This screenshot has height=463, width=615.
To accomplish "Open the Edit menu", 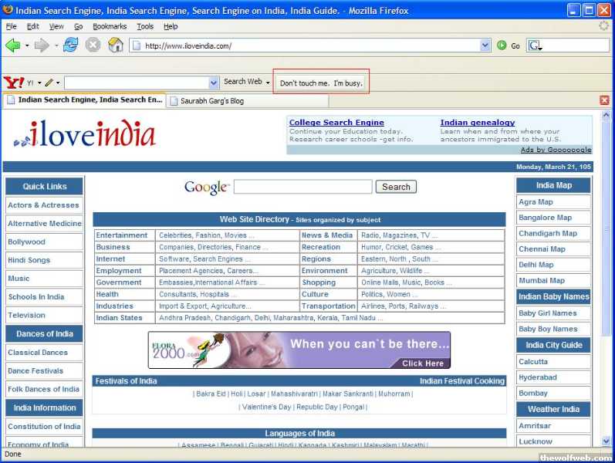I will coord(32,26).
